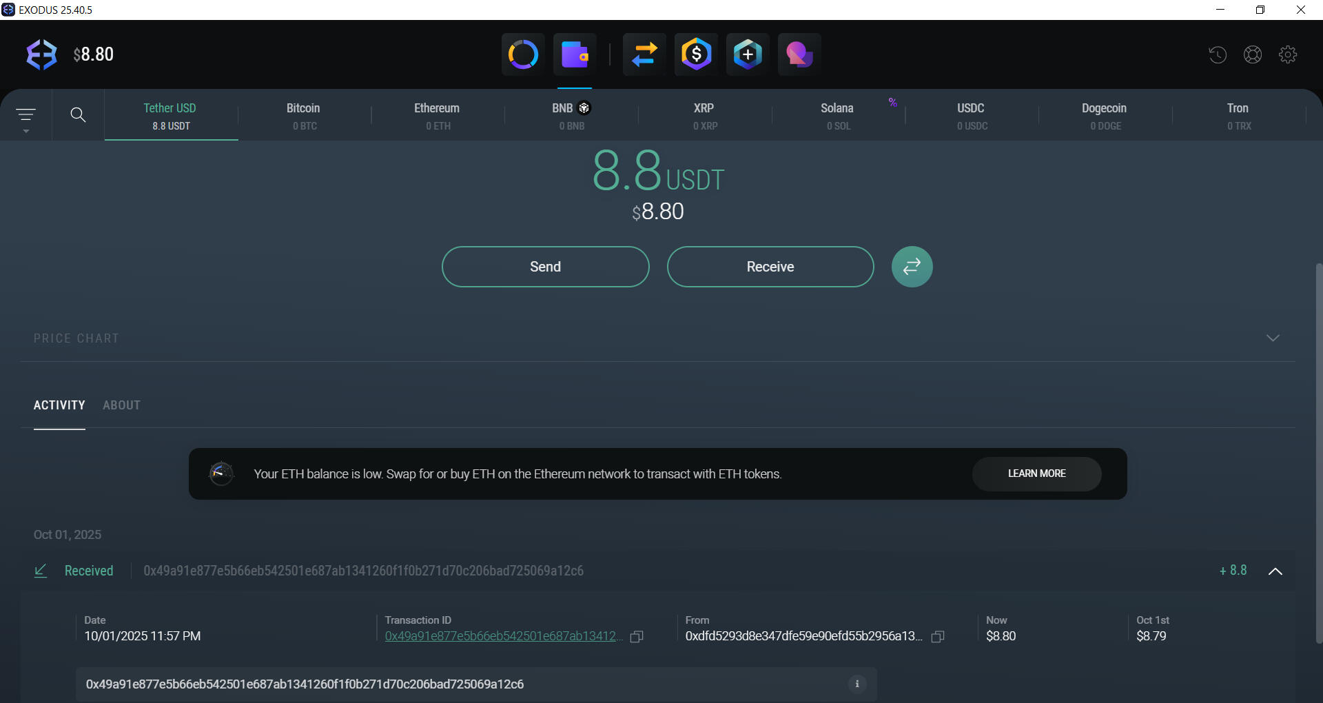
Task: Expand the asset list dropdown arrow
Action: coord(26,131)
